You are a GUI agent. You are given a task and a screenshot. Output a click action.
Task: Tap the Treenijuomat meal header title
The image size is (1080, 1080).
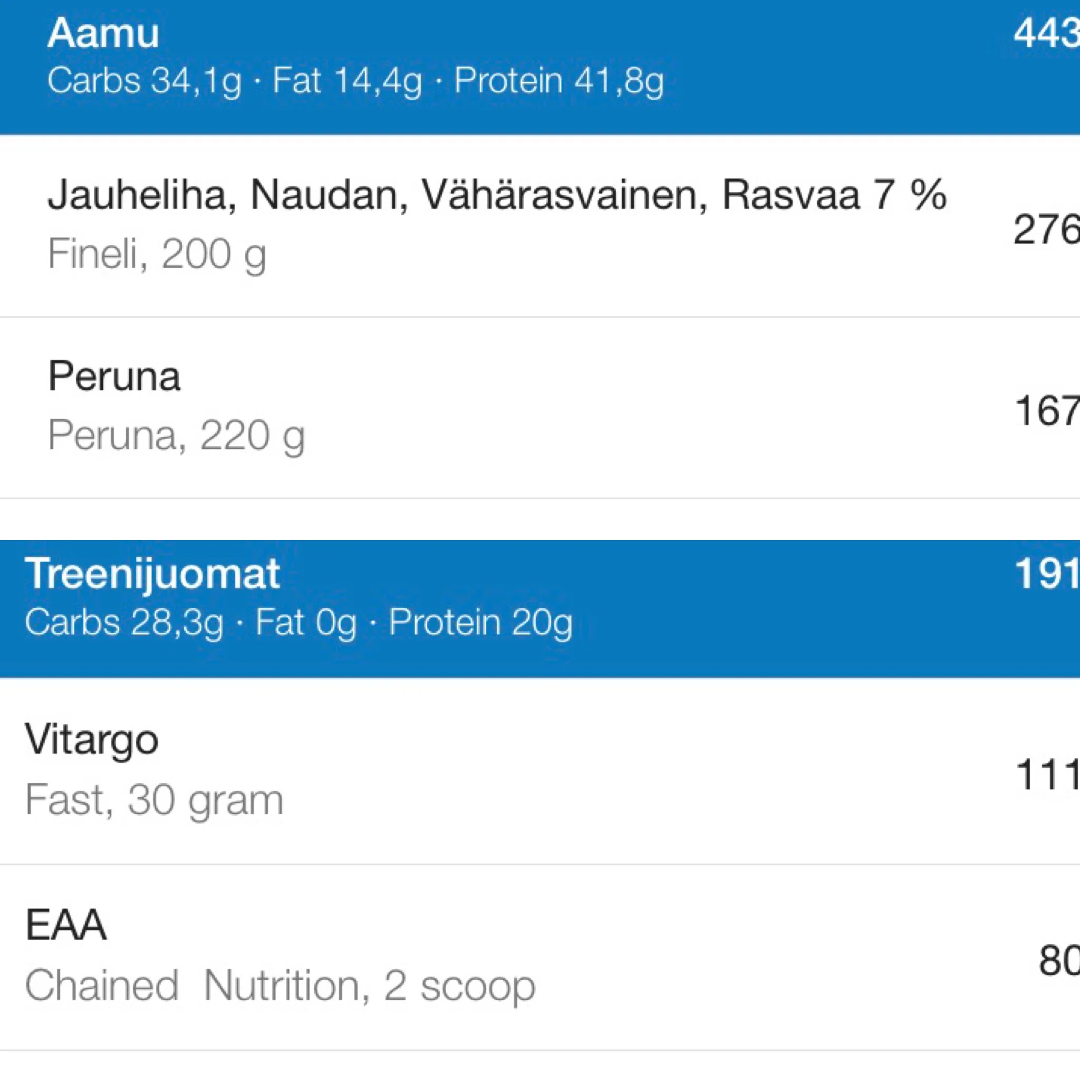pyautogui.click(x=152, y=574)
